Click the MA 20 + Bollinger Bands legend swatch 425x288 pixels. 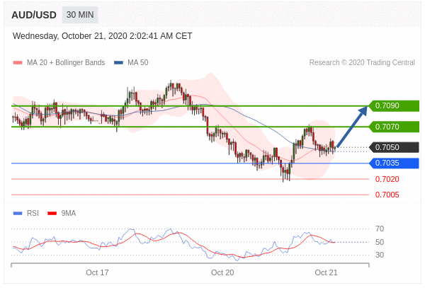(x=18, y=63)
